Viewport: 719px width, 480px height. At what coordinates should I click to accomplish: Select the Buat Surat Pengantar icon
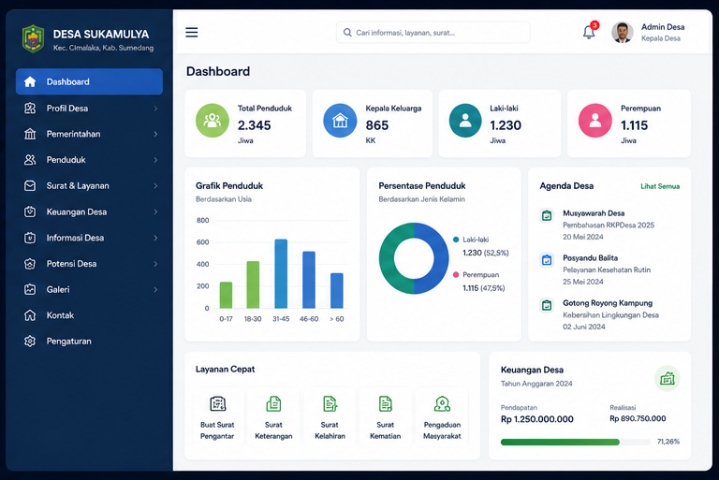(218, 403)
